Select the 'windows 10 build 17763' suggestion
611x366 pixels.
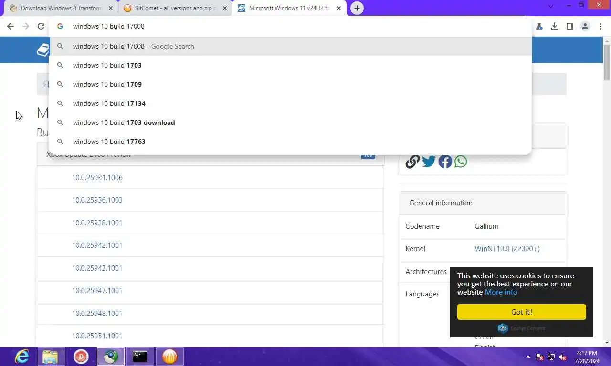[x=290, y=142]
